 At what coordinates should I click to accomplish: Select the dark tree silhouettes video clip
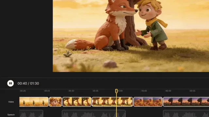pyautogui.click(x=186, y=102)
